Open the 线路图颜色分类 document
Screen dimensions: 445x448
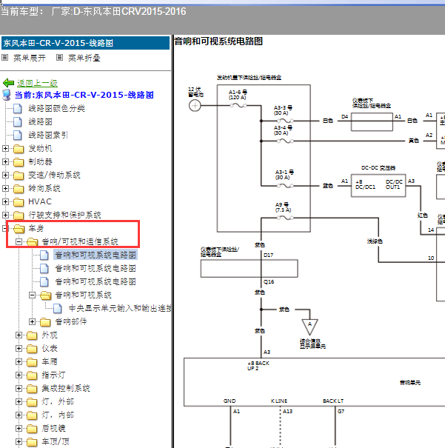click(56, 109)
